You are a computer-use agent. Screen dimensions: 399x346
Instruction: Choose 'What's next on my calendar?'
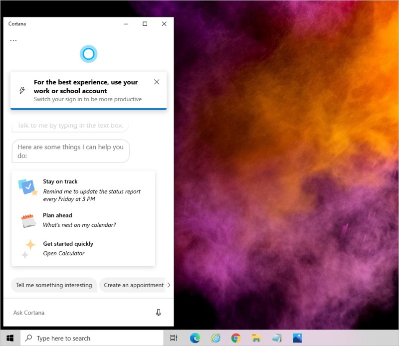click(79, 225)
